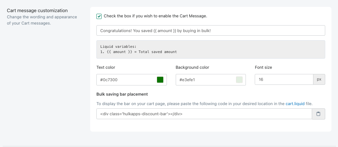The width and height of the screenshot is (338, 147).
Task: Select the hulkapps-discount-bar code snippet field
Action: coord(204,114)
